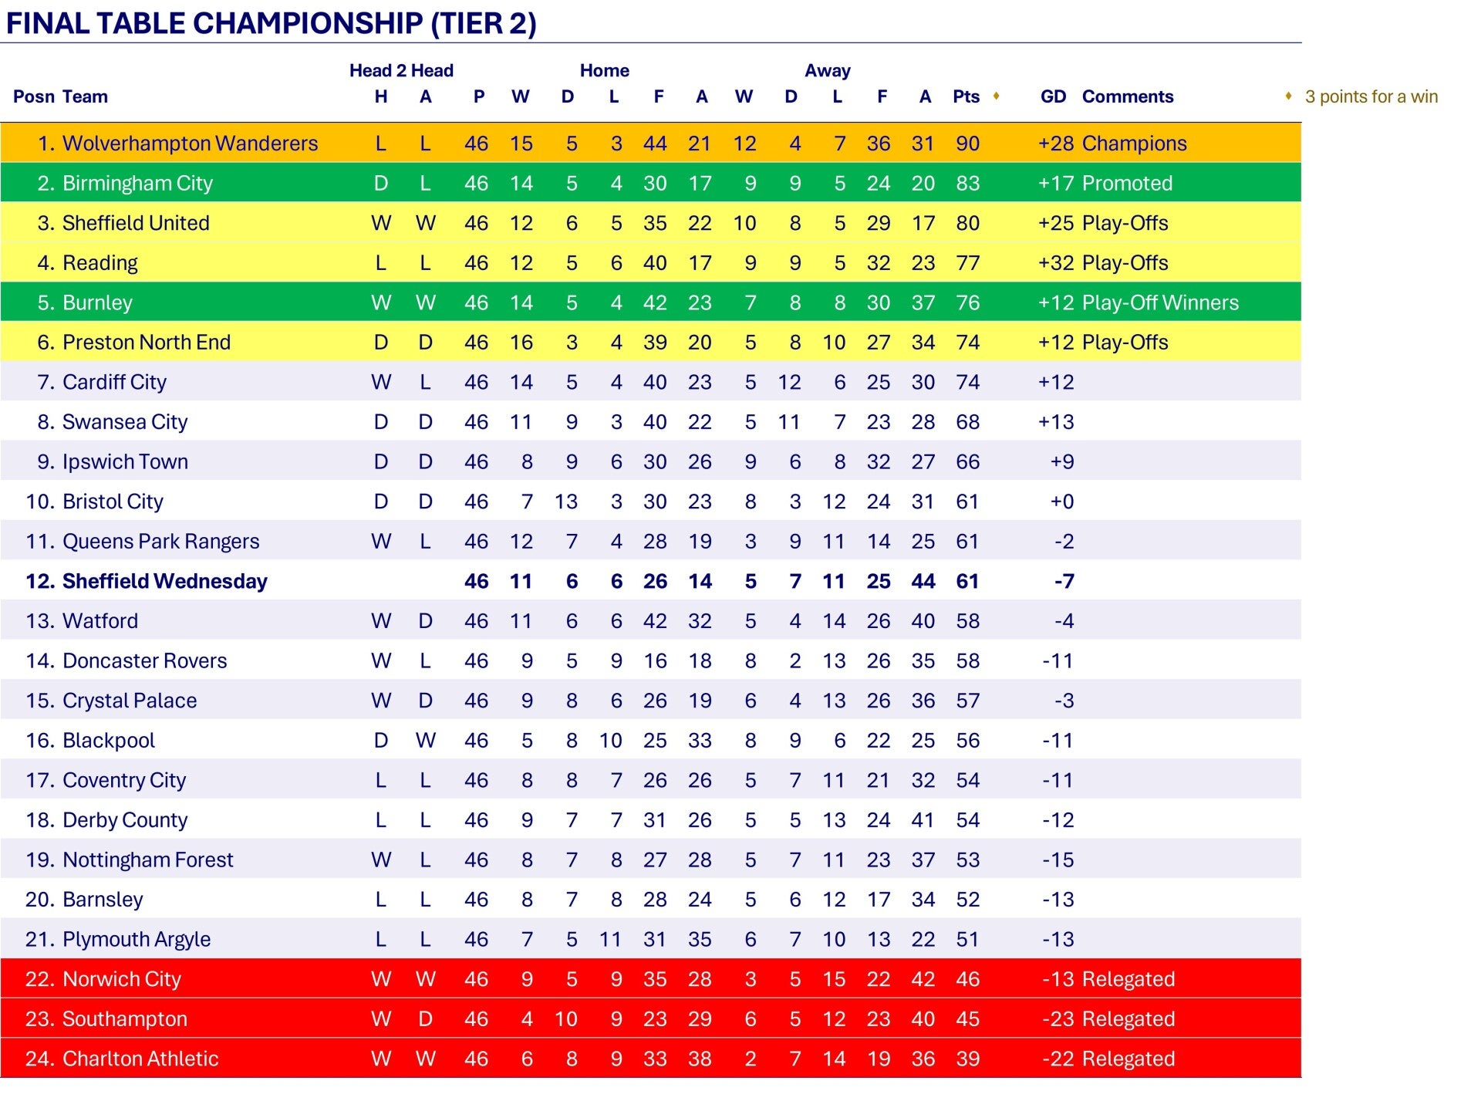Click the 'GD' column header
This screenshot has width=1481, height=1118.
pyautogui.click(x=1053, y=96)
